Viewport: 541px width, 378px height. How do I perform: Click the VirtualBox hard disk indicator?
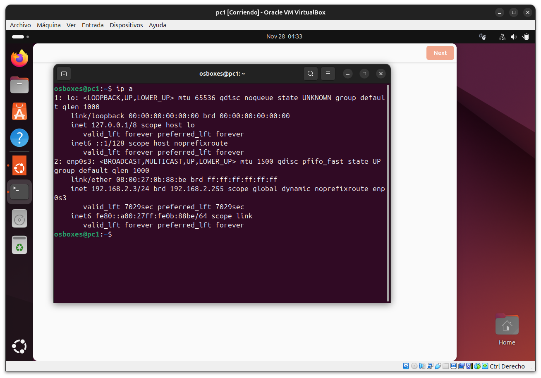point(406,366)
